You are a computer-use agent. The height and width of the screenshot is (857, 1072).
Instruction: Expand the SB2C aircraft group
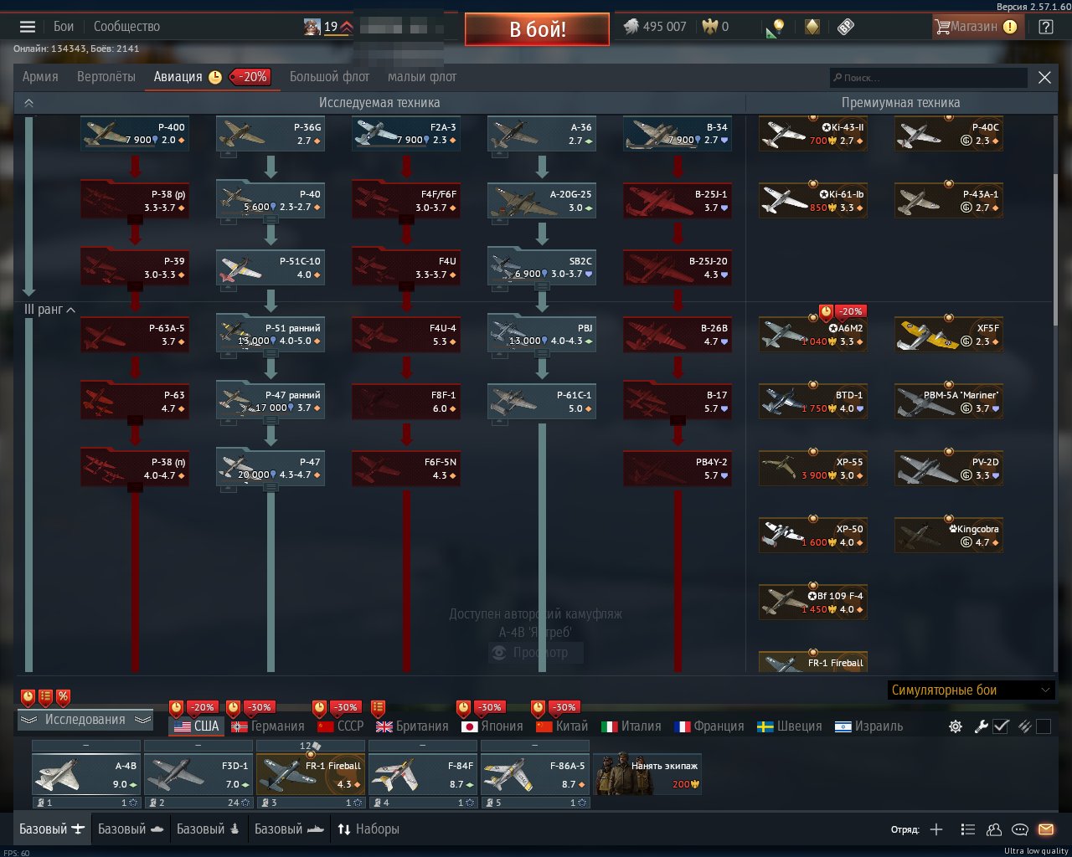[x=542, y=286]
